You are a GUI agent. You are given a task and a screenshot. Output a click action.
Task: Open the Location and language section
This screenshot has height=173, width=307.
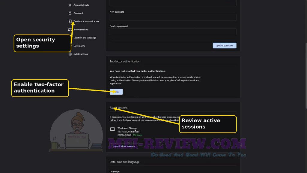pyautogui.click(x=85, y=38)
